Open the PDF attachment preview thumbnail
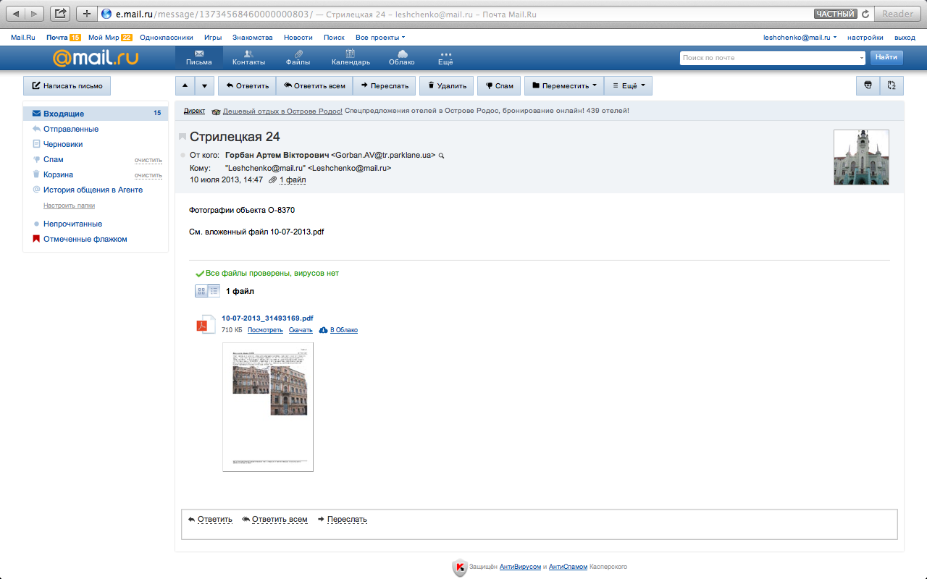Image resolution: width=927 pixels, height=579 pixels. pyautogui.click(x=268, y=407)
